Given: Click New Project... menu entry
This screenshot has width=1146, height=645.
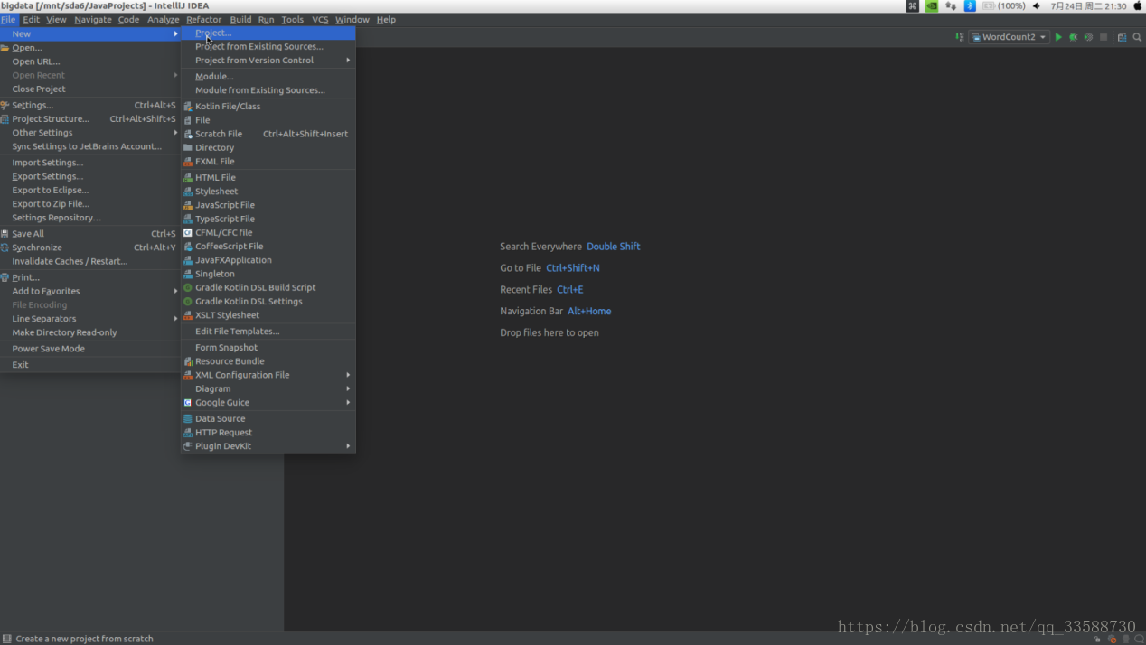Looking at the screenshot, I should click(x=268, y=33).
